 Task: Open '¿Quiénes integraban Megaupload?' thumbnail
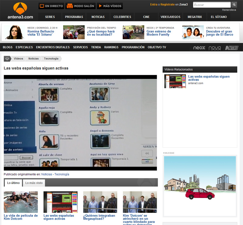[100, 202]
